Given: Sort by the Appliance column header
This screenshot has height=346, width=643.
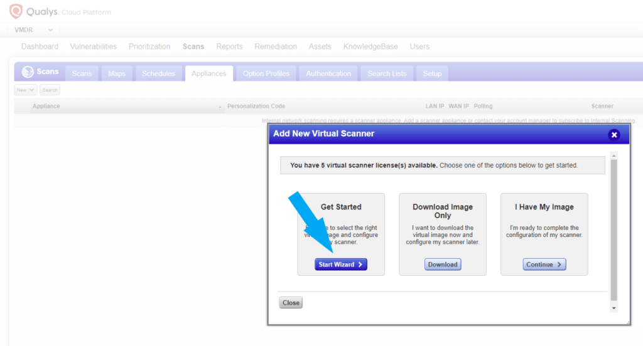Looking at the screenshot, I should 46,106.
